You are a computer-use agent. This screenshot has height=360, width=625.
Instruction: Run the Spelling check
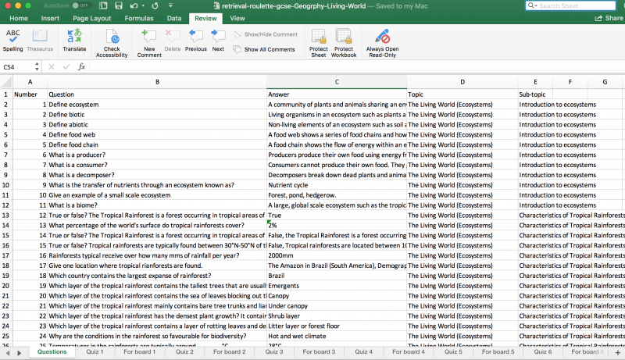coord(12,40)
